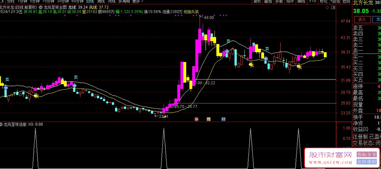The image size is (381, 169).
Task: Click the XG: 0.00 indicator value
Action: coord(35,124)
